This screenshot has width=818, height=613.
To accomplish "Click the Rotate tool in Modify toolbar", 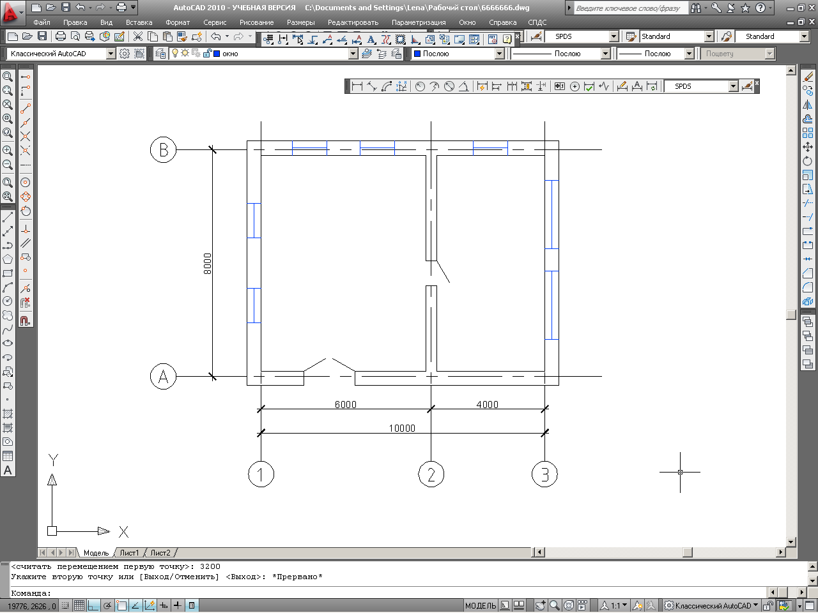I will pyautogui.click(x=808, y=161).
